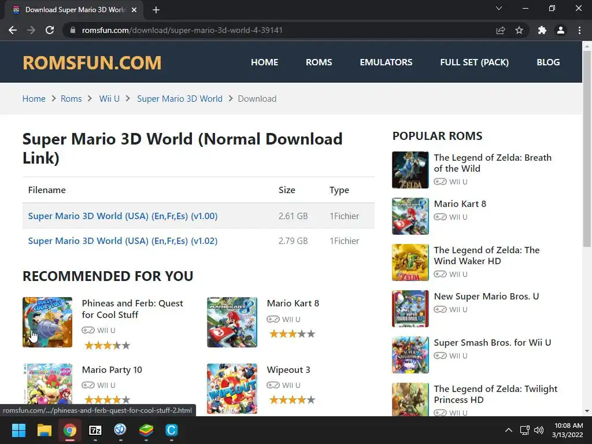Open BlueStacks from the taskbar

coord(146,430)
